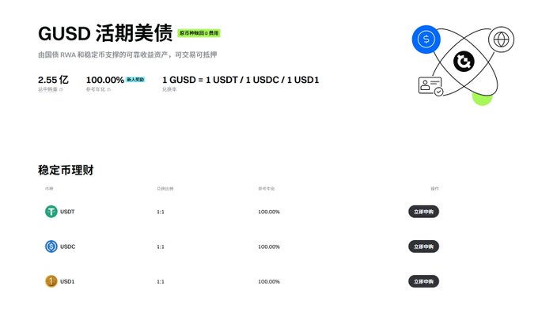Click info icon next to 参考年化 label
Viewport: 538px width, 312px height.
pyautogui.click(x=108, y=89)
